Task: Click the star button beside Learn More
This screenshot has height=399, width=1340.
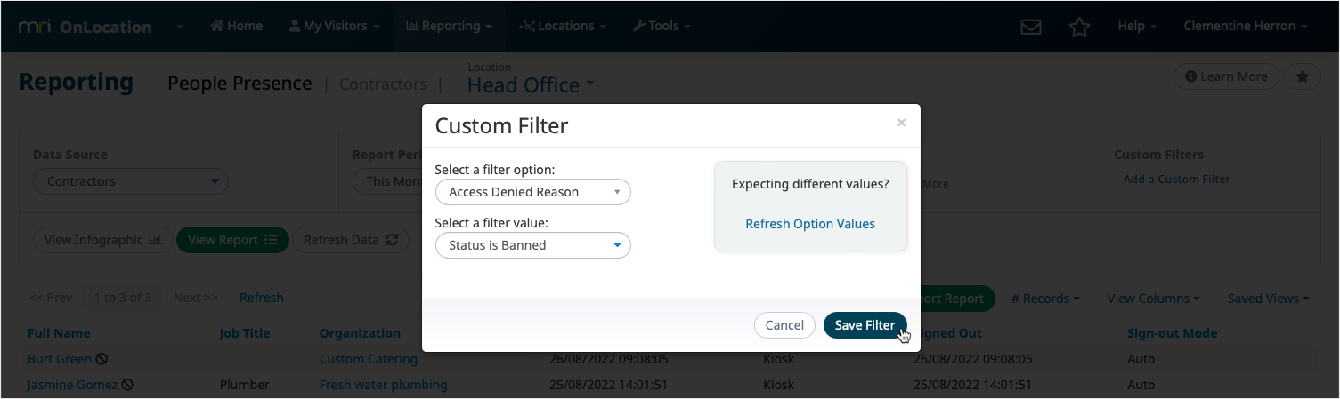Action: pyautogui.click(x=1302, y=76)
